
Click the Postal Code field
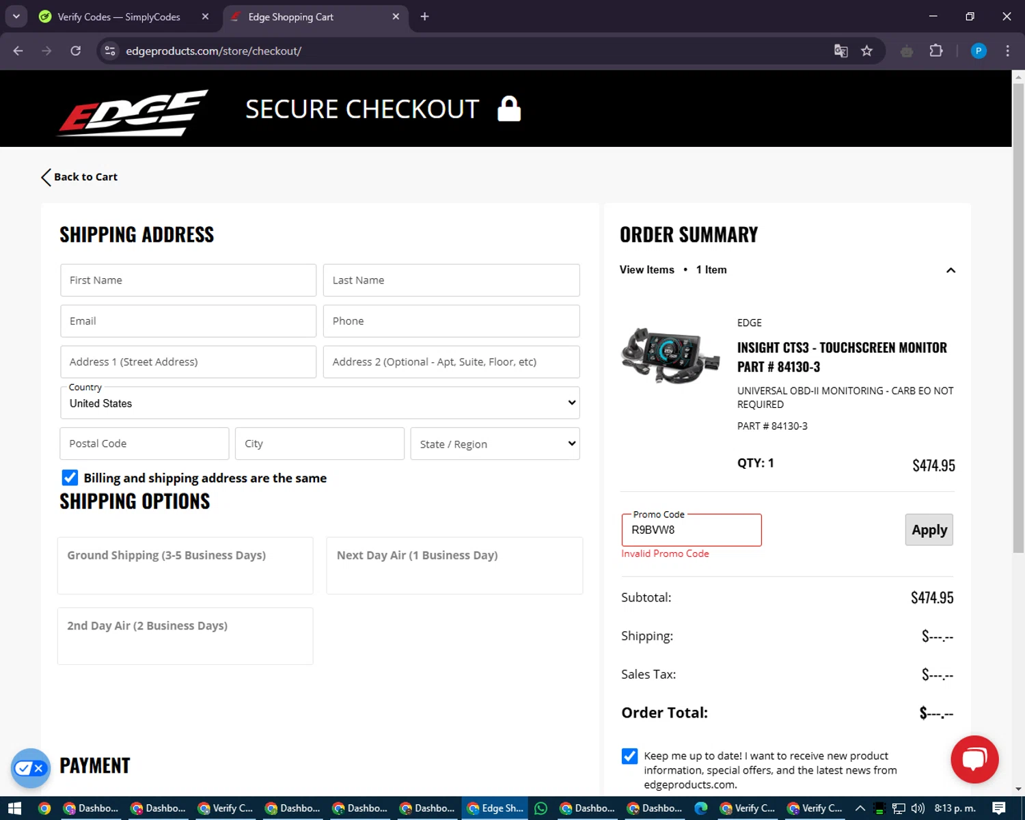[144, 443]
